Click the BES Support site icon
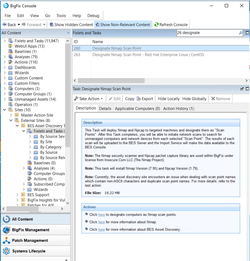This screenshot has height=261, width=250. tap(23, 195)
